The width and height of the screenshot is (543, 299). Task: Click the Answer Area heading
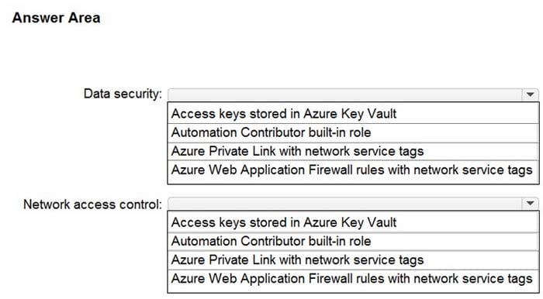pyautogui.click(x=56, y=18)
